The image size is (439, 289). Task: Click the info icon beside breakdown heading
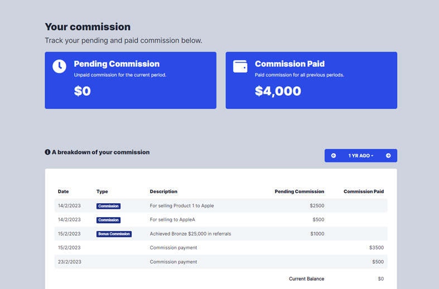[x=47, y=152]
